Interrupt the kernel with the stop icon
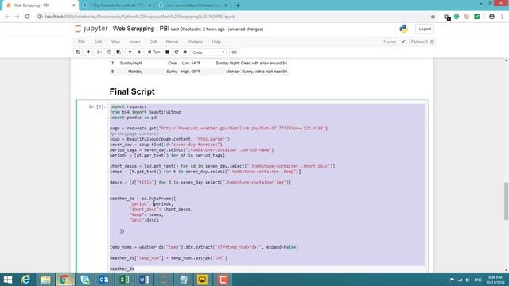 click(x=168, y=52)
